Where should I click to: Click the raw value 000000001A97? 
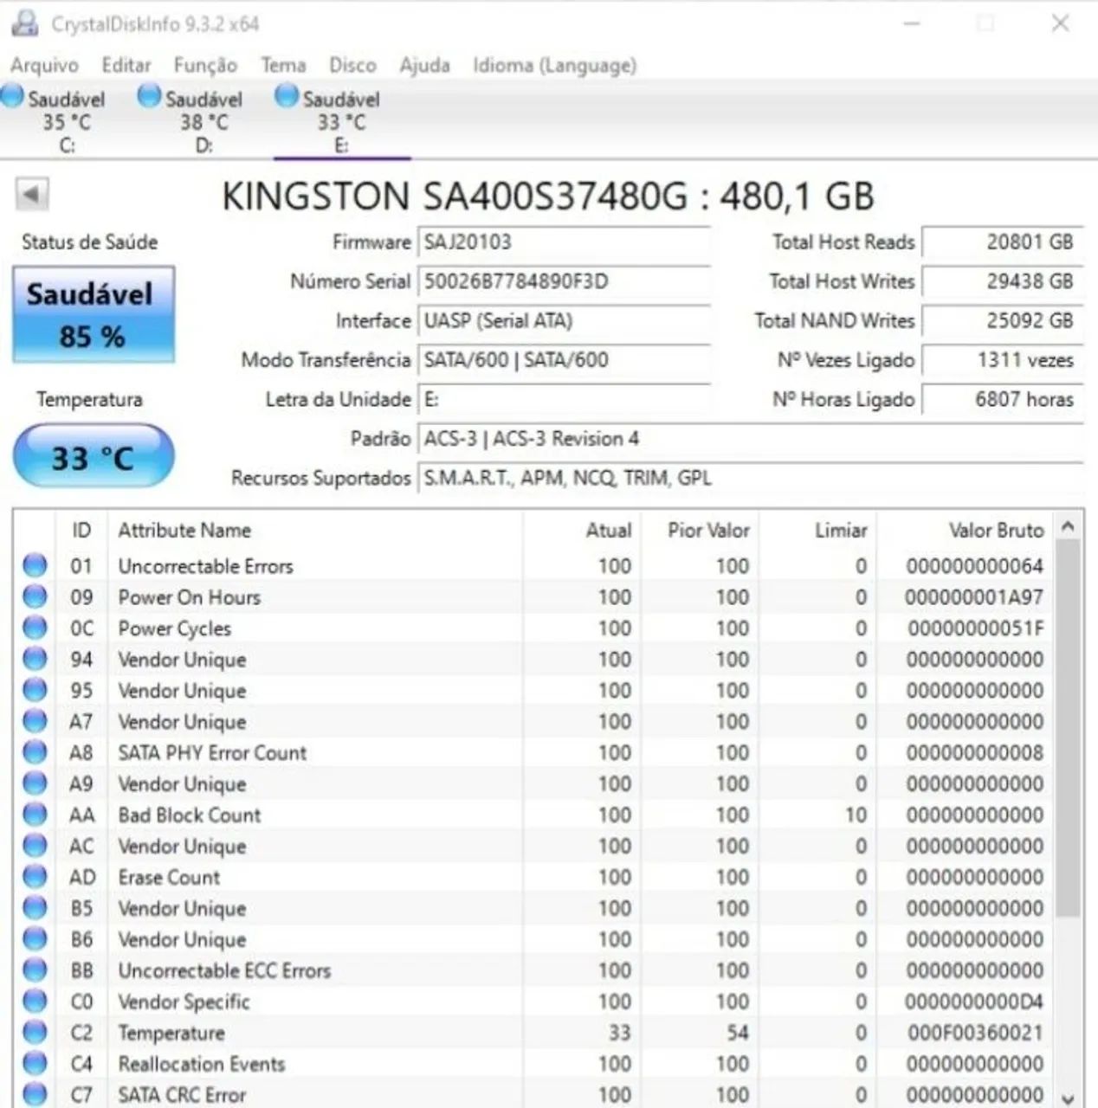coord(974,597)
